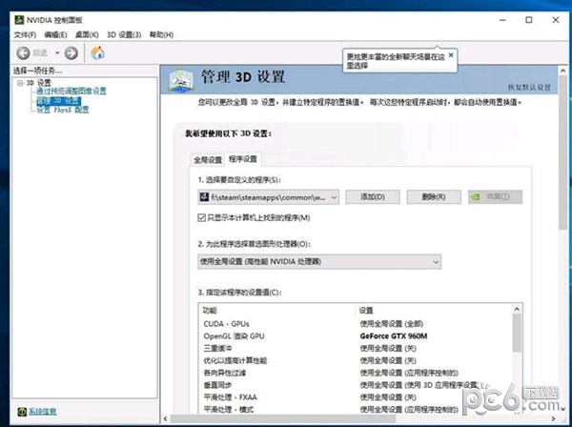Viewport: 572px width, 427px height.
Task: Select the 三重缓冲 setting row
Action: coord(356,348)
